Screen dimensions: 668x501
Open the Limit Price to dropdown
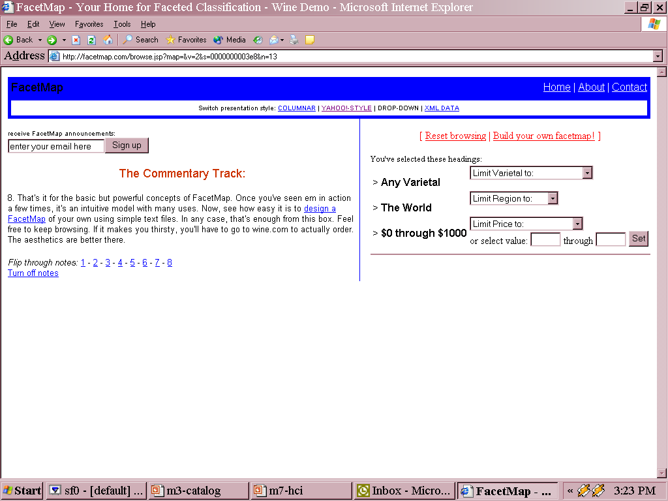526,224
